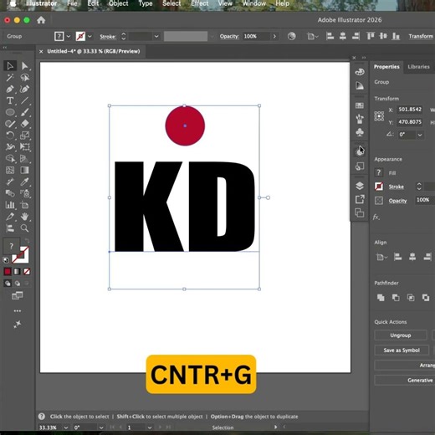Click the X position input field
The height and width of the screenshot is (435, 435).
tap(410, 110)
